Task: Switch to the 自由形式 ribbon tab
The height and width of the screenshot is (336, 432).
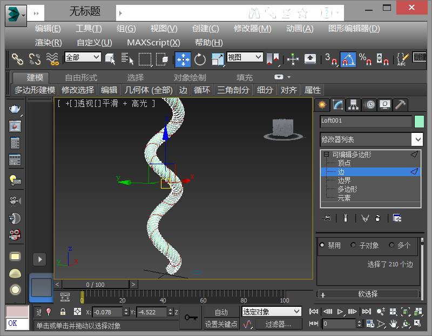Action: (x=81, y=77)
